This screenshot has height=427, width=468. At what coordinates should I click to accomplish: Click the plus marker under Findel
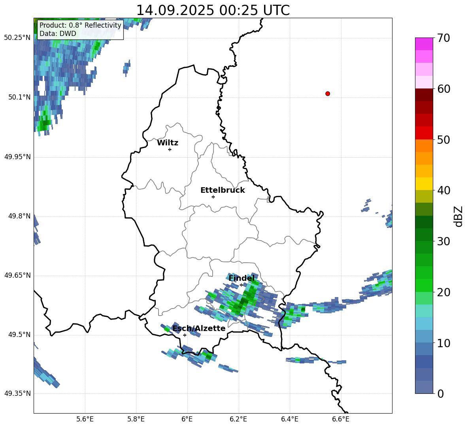coord(242,285)
